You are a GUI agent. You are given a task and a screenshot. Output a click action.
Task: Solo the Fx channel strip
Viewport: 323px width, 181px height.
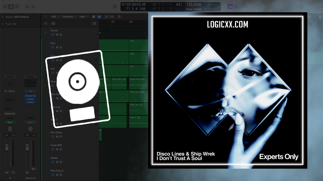(x=13, y=172)
